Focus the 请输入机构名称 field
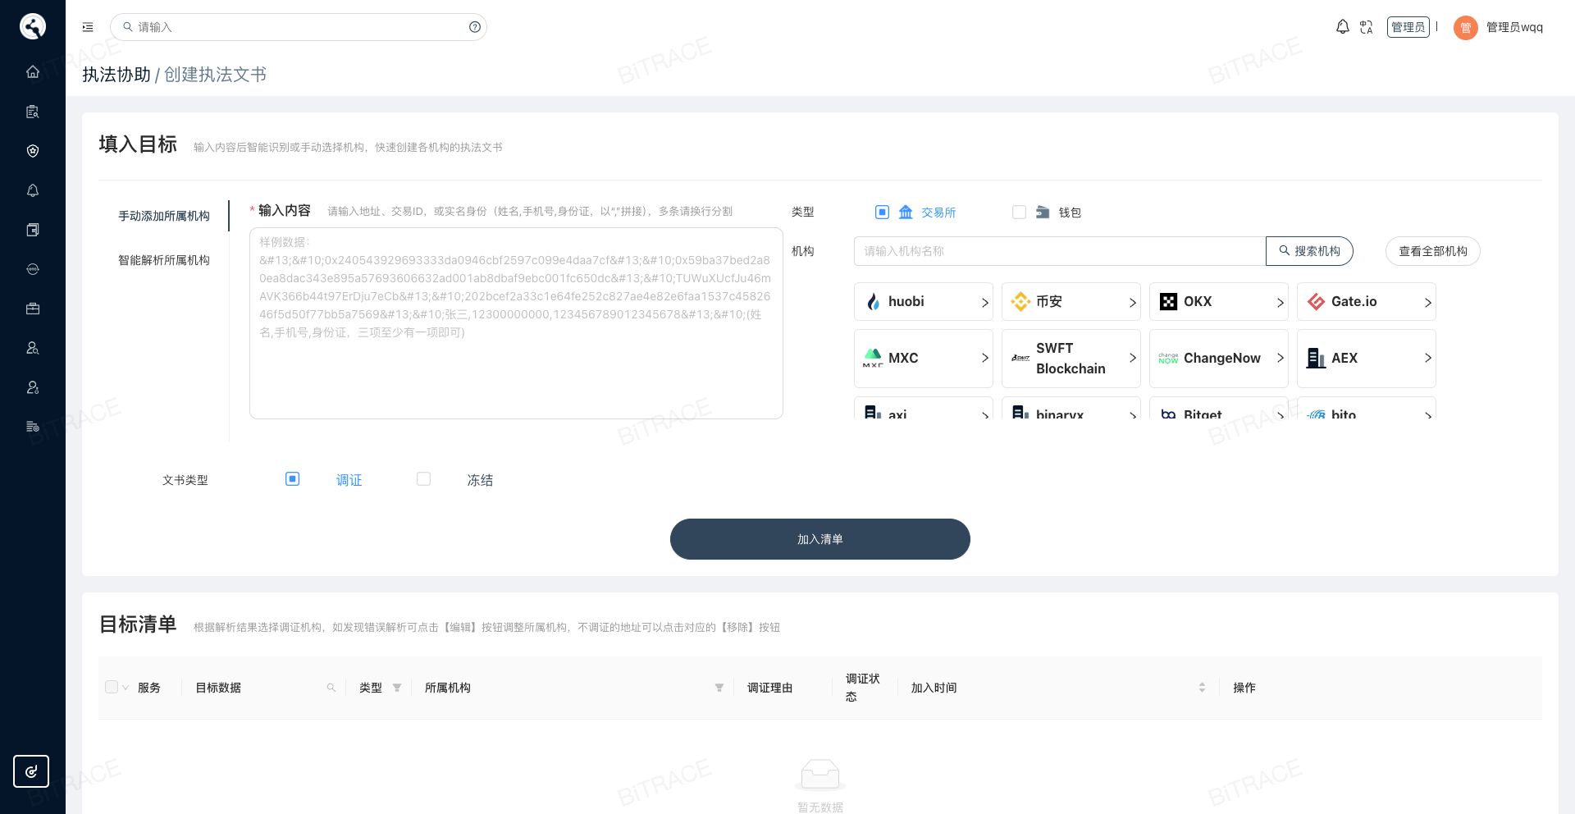 pyautogui.click(x=1060, y=251)
